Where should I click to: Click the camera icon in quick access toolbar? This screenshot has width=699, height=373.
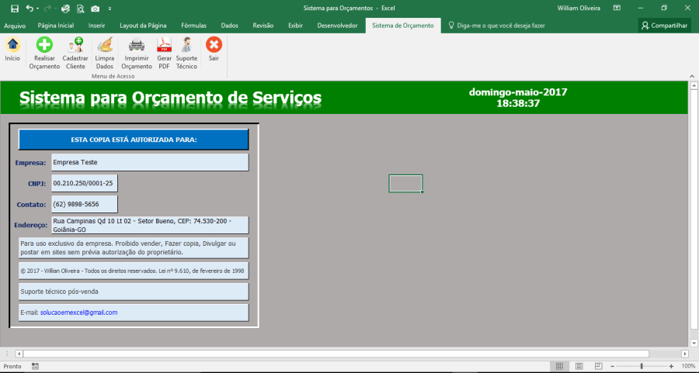[95, 8]
